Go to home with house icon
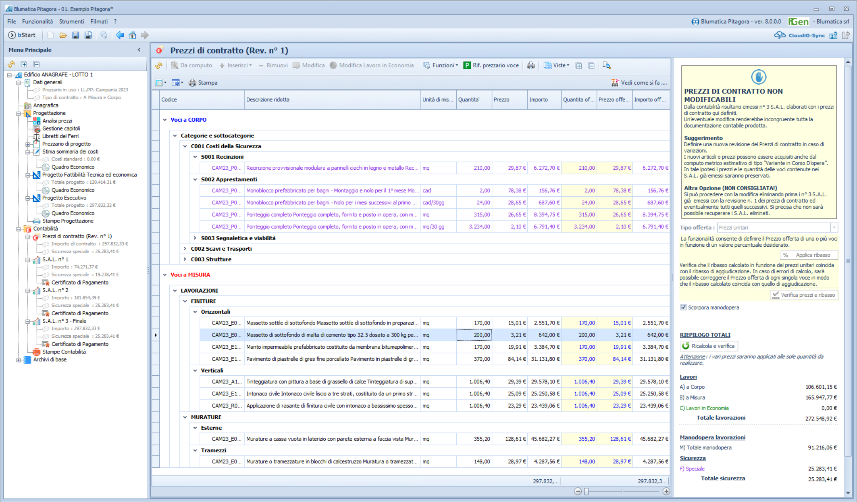Viewport: 857px width, 502px height. 132,35
